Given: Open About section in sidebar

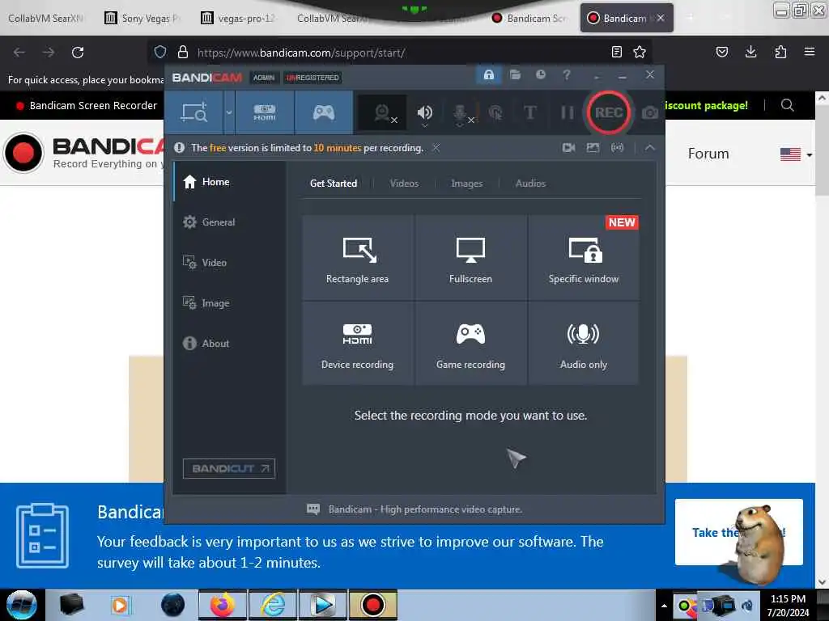Looking at the screenshot, I should 229,343.
